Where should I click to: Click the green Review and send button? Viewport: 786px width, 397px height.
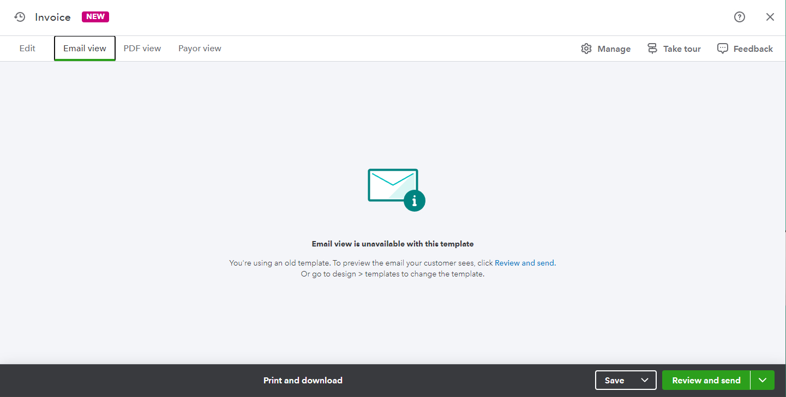click(706, 381)
